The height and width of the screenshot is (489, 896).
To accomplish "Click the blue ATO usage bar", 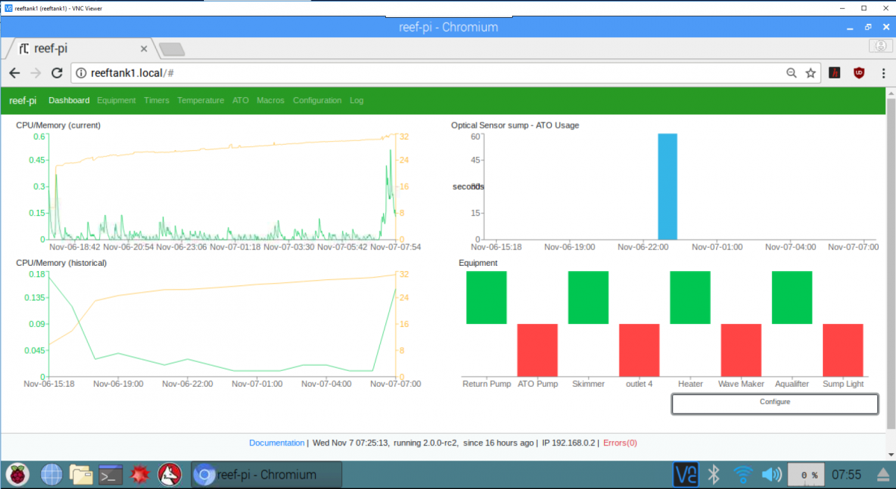I will coord(668,186).
